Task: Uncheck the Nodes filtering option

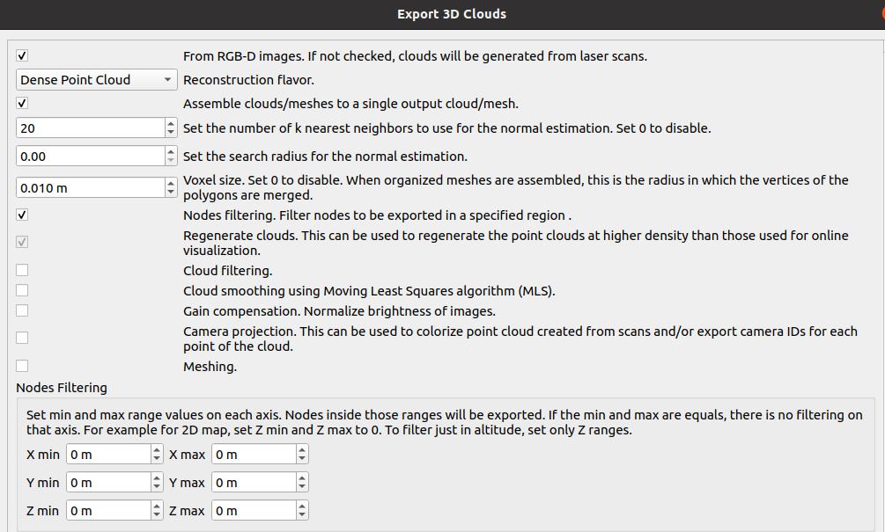Action: (22, 214)
